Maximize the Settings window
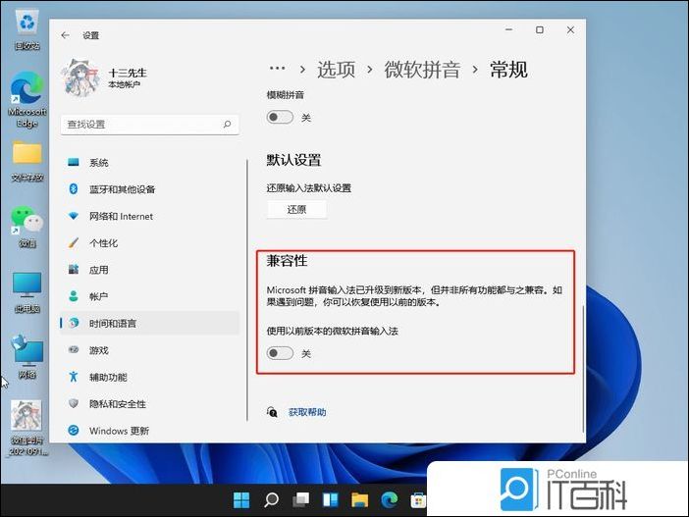The width and height of the screenshot is (689, 517). point(540,29)
